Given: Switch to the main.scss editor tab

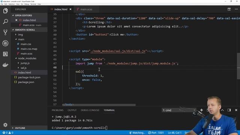Looking at the screenshot, I should [86, 9].
